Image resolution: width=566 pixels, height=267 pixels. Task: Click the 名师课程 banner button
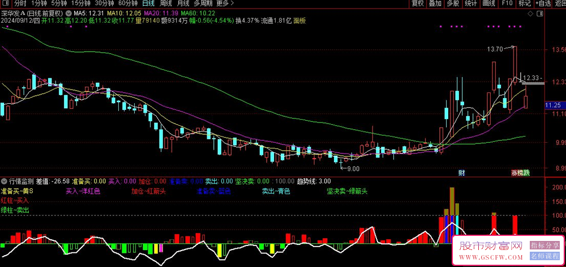pyautogui.click(x=544, y=256)
